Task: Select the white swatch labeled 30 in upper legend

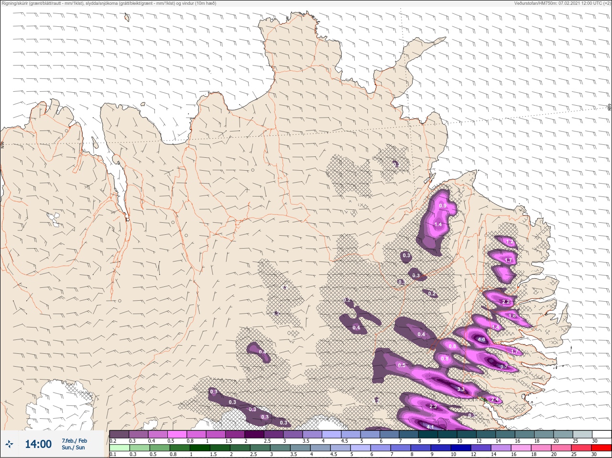Action: 601,434
